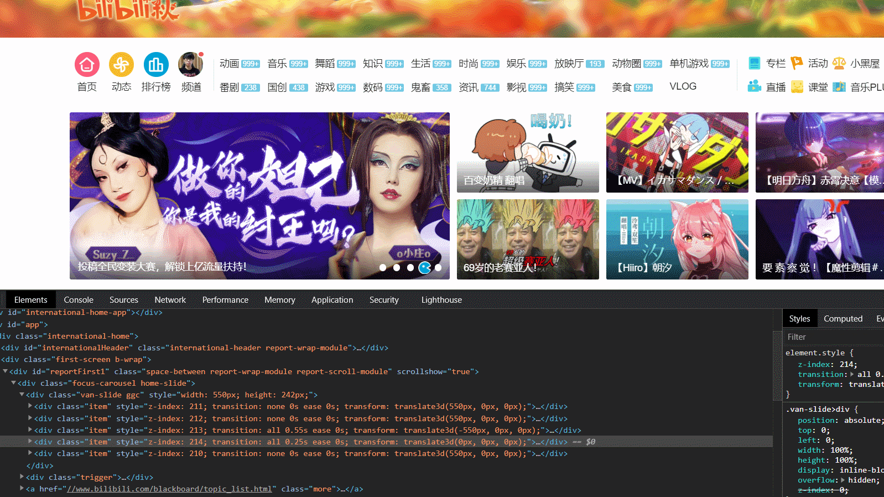The height and width of the screenshot is (497, 884).
Task: Click the 做你的妲己 carousel banner
Action: 259,196
